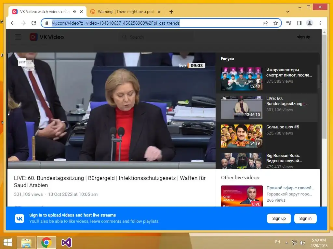This screenshot has height=249, width=333.
Task: Click the sign up link in header
Action: coord(303,37)
